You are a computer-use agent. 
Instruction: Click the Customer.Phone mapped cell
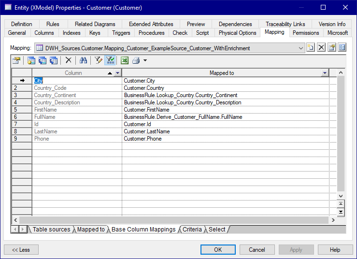point(226,139)
